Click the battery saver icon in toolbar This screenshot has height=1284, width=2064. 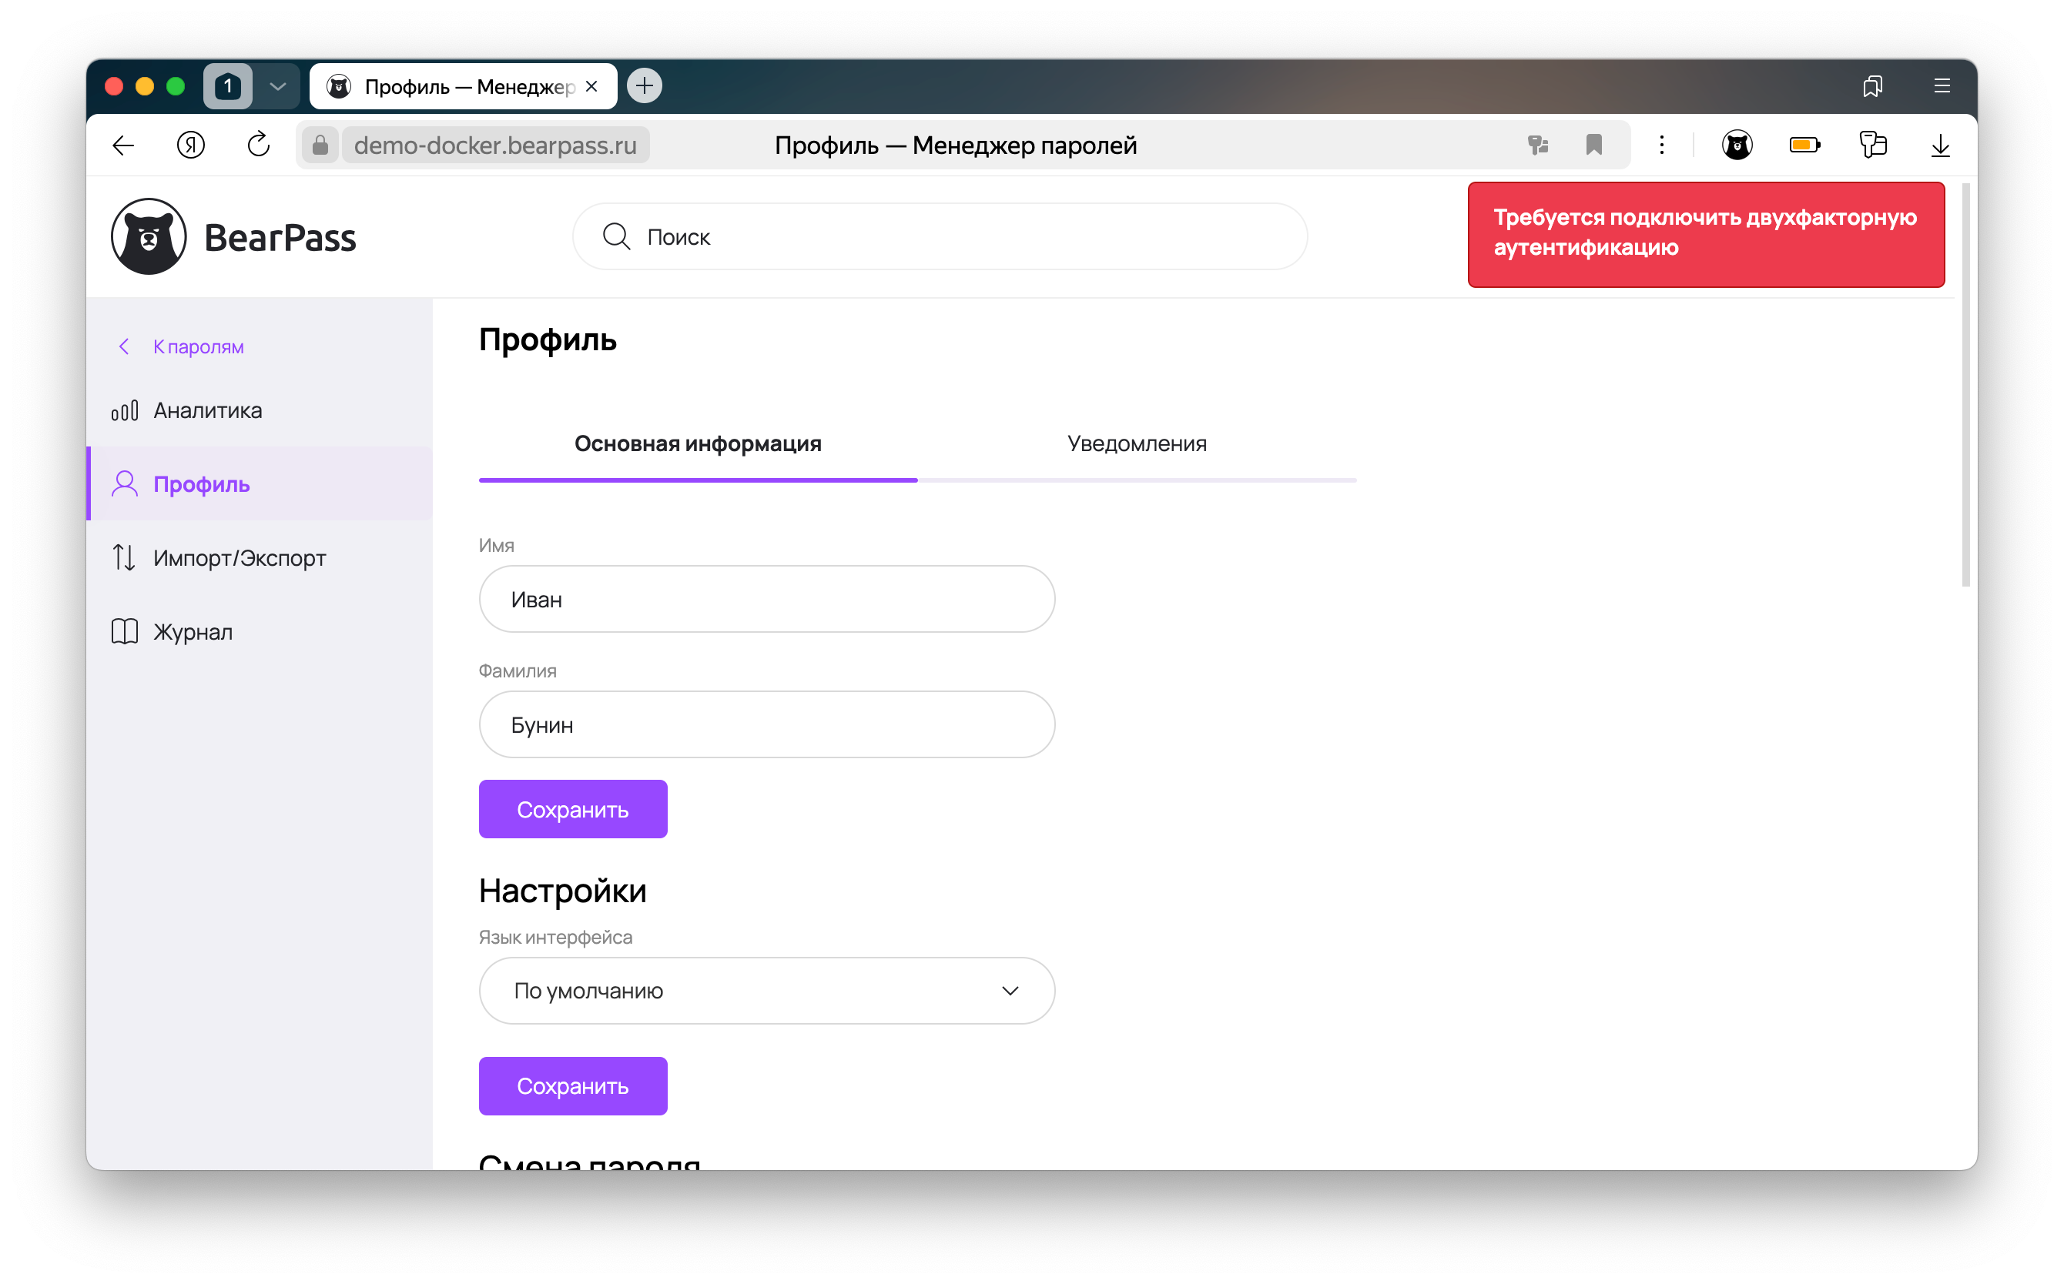pos(1803,145)
